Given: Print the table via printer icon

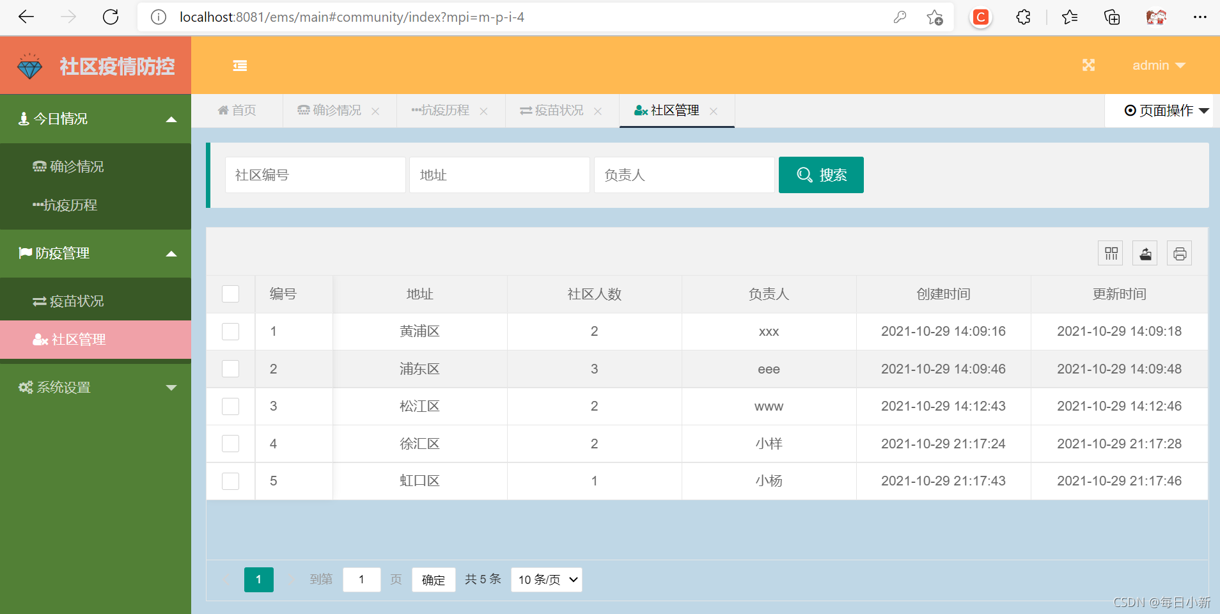Looking at the screenshot, I should point(1180,253).
